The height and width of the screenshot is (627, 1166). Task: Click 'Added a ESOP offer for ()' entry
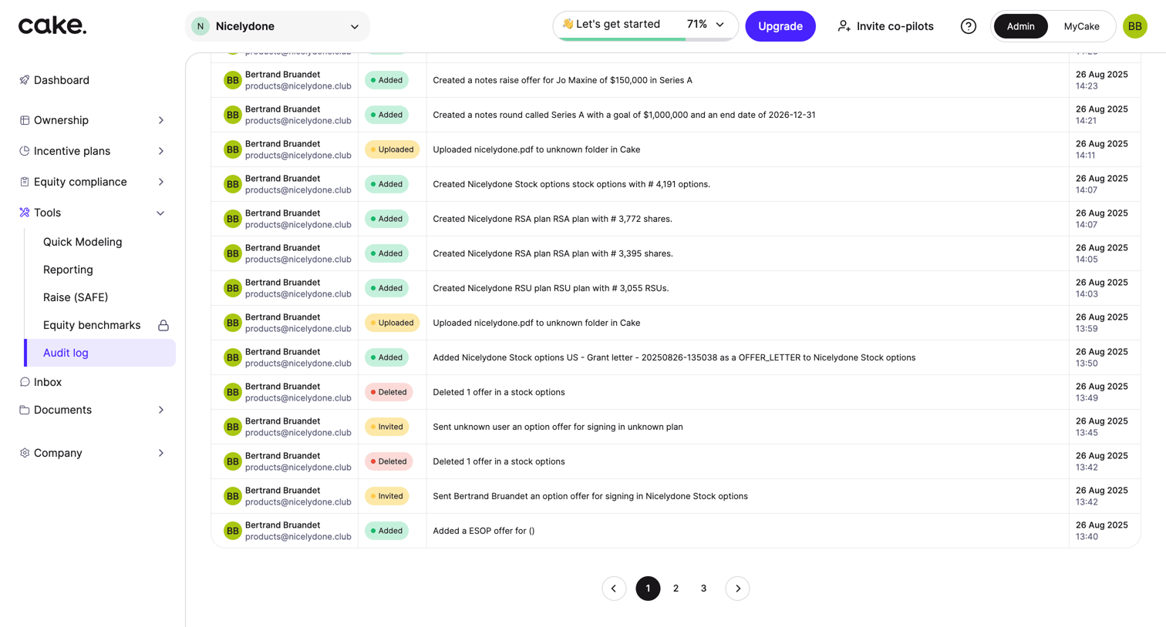pos(484,531)
